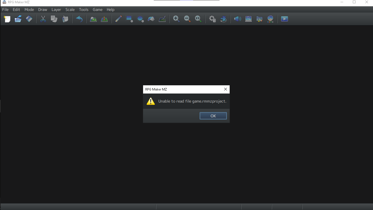Close the RPG Maker MZ error dialog
The height and width of the screenshot is (210, 373).
click(226, 89)
